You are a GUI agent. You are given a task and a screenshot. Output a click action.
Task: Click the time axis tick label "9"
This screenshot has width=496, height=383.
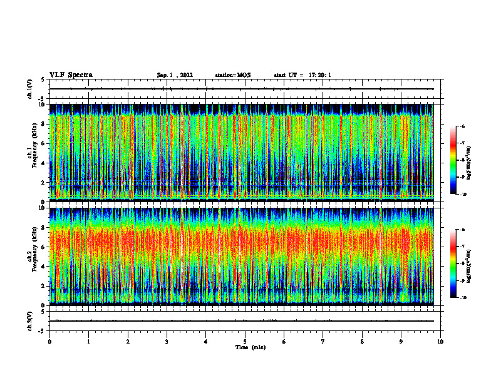click(401, 342)
